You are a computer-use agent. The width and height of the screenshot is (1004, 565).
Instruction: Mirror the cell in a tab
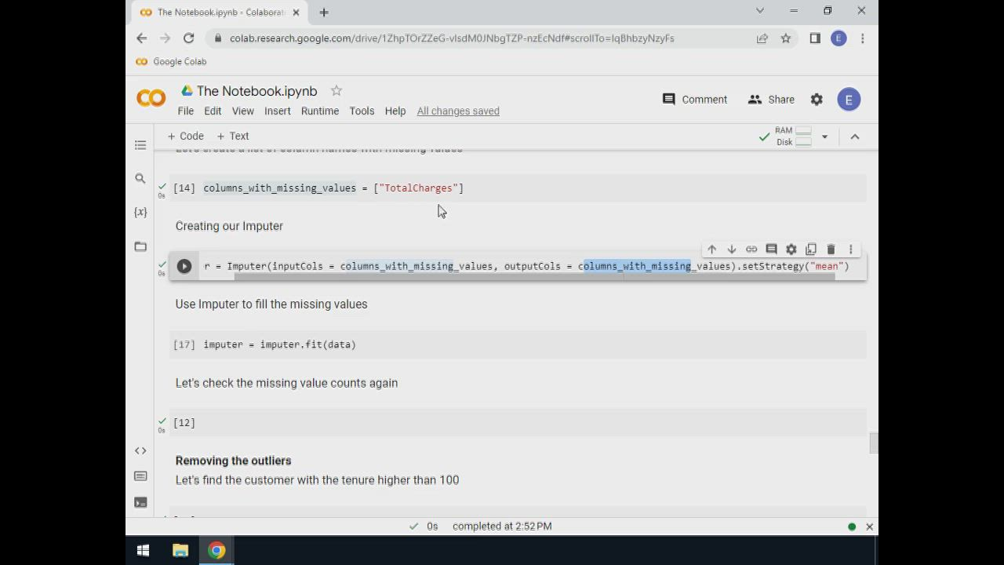click(x=811, y=250)
